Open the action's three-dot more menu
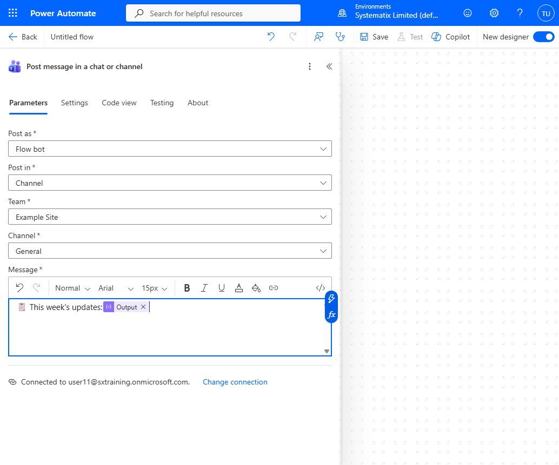The width and height of the screenshot is (559, 465). pyautogui.click(x=309, y=66)
